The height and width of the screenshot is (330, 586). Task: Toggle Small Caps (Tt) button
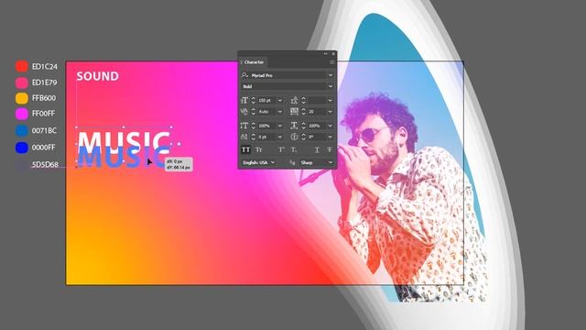[x=258, y=149]
